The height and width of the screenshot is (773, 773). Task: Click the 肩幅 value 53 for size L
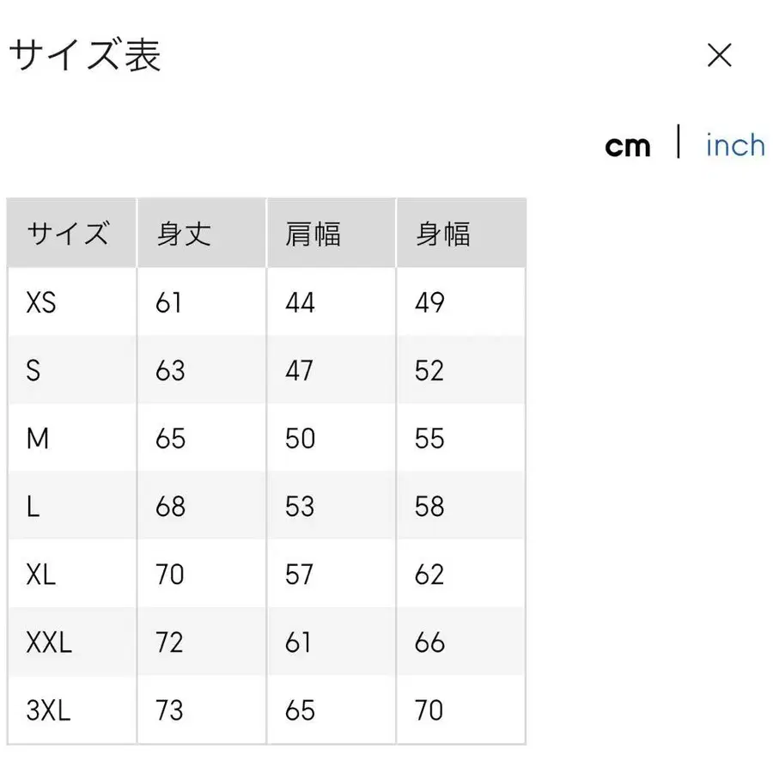298,506
